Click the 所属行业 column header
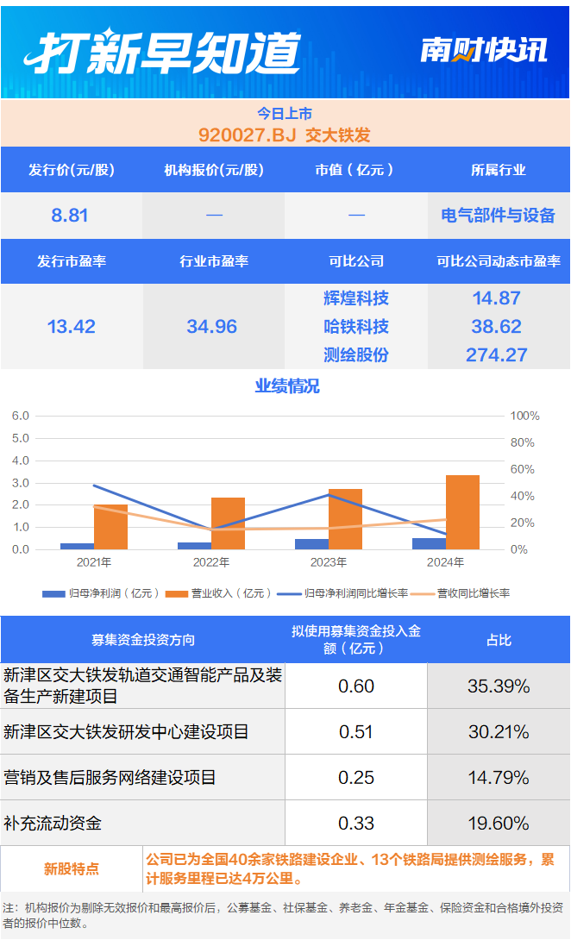 (x=499, y=170)
